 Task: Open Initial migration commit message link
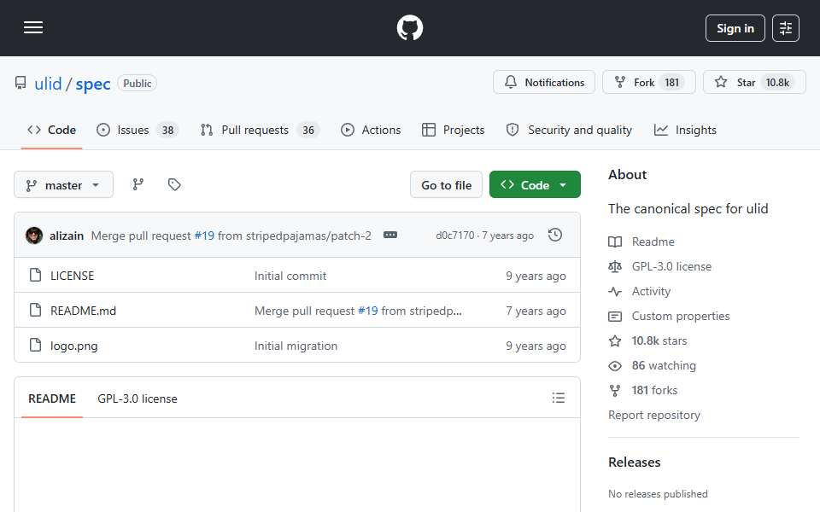(x=296, y=346)
